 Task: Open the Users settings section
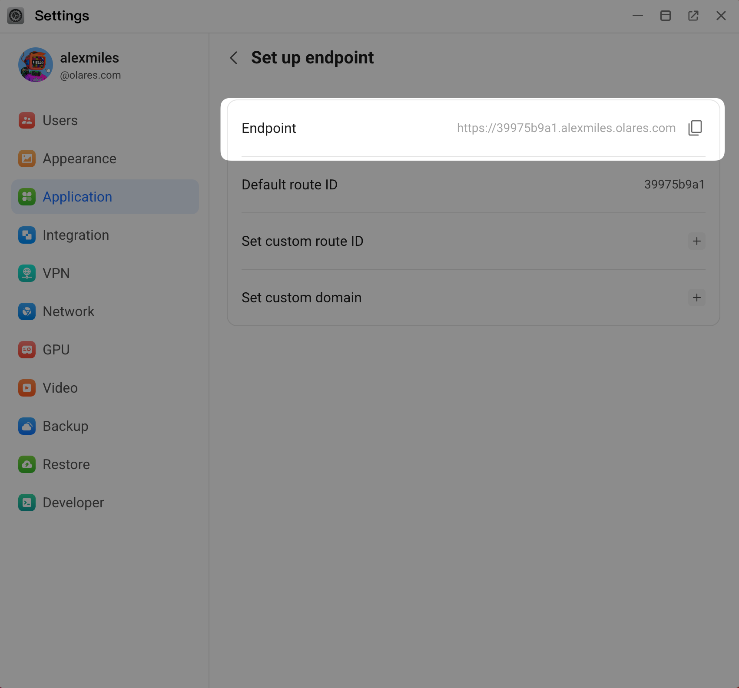point(60,120)
